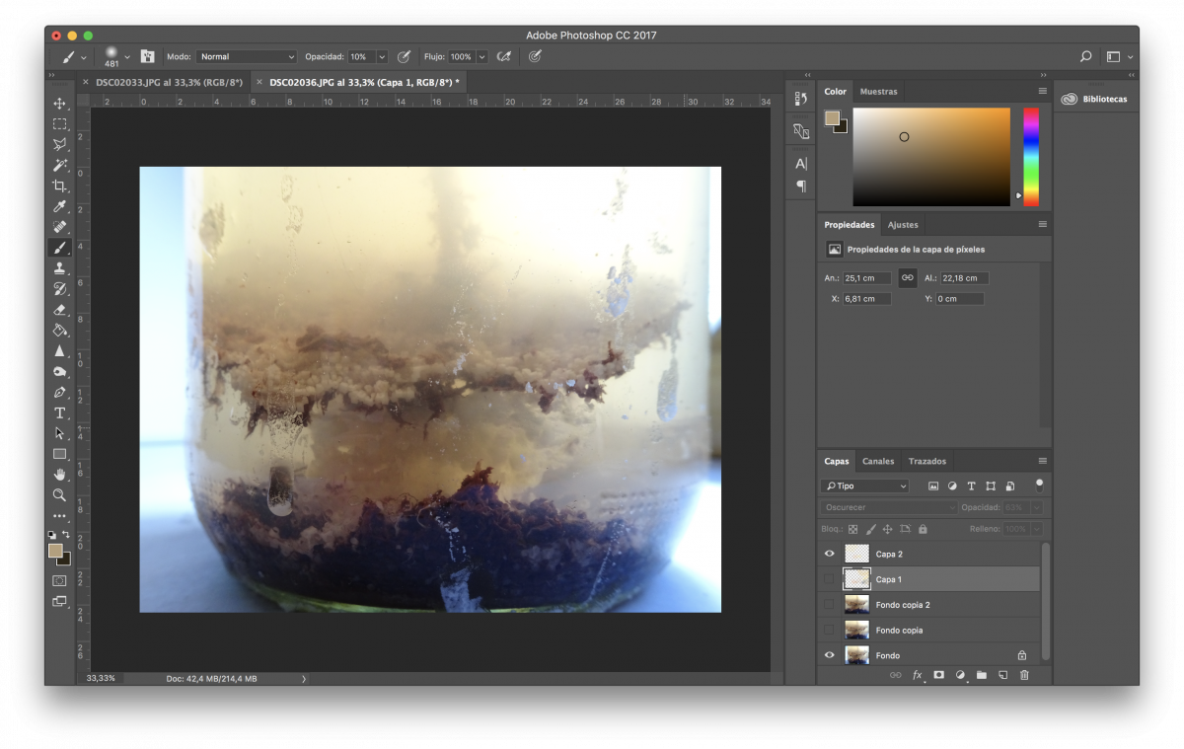Open the Ajustes panel tab
This screenshot has width=1184, height=749.
point(903,225)
